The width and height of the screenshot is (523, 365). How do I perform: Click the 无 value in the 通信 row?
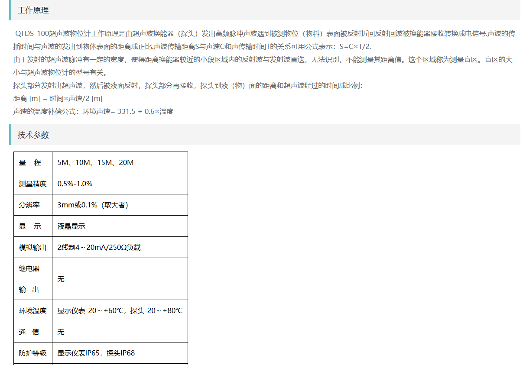coord(61,332)
